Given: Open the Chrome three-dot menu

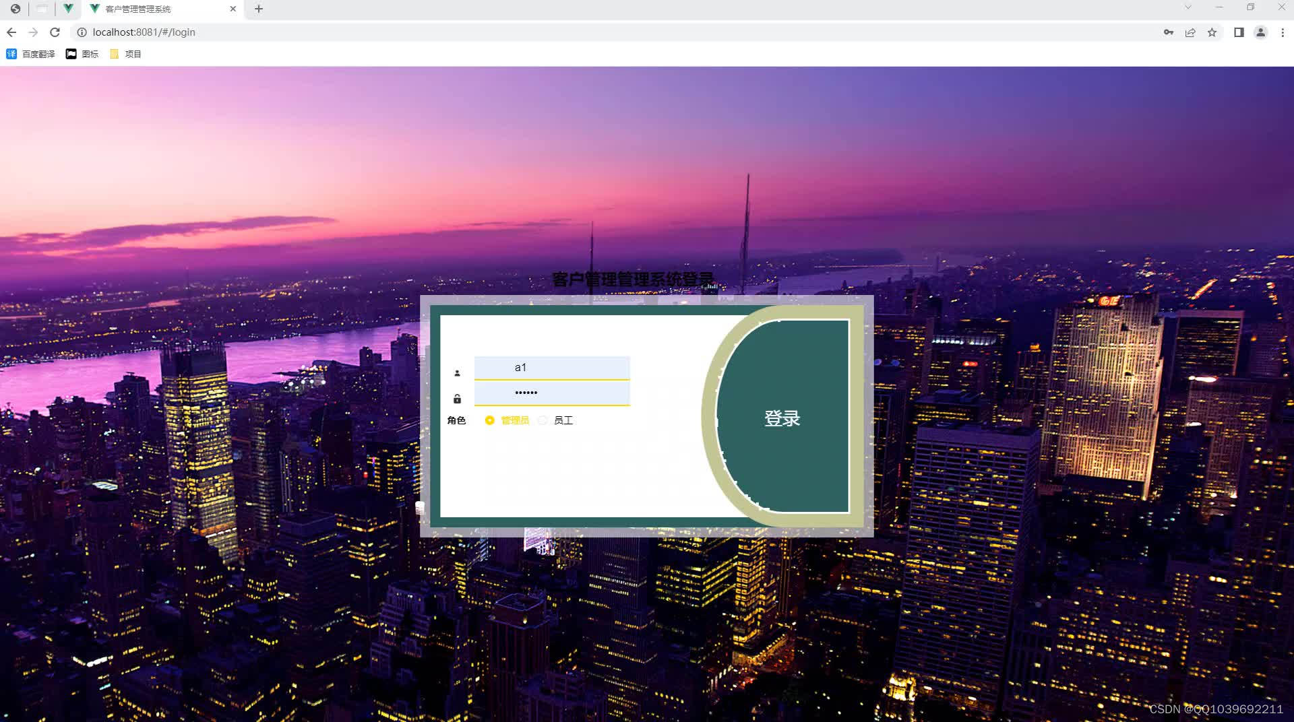Looking at the screenshot, I should pos(1282,32).
